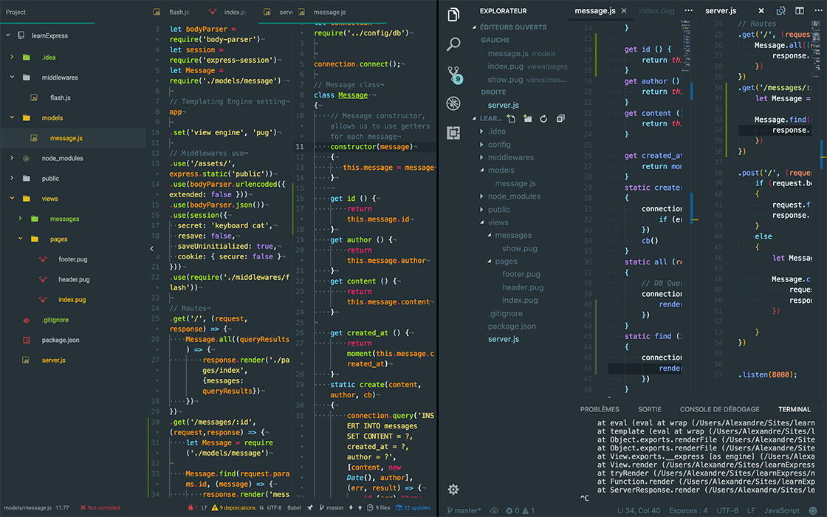
Task: Click the 32 updates status bar link
Action: point(417,508)
